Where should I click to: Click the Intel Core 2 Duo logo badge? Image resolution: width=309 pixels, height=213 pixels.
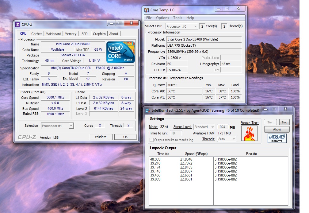click(120, 52)
